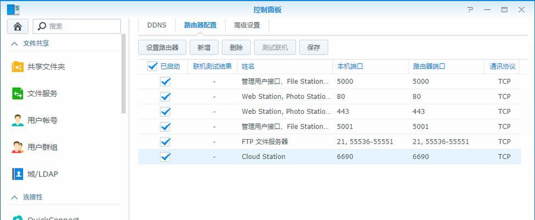535x220 pixels.
Task: Click the help question mark icon
Action: tap(471, 9)
